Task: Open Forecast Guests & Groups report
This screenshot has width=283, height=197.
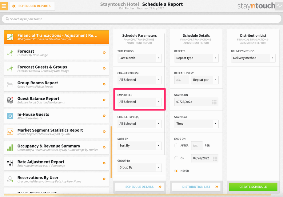Action: pos(56,69)
